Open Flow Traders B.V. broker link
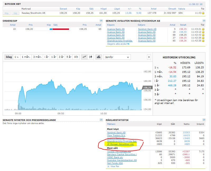 (116, 135)
